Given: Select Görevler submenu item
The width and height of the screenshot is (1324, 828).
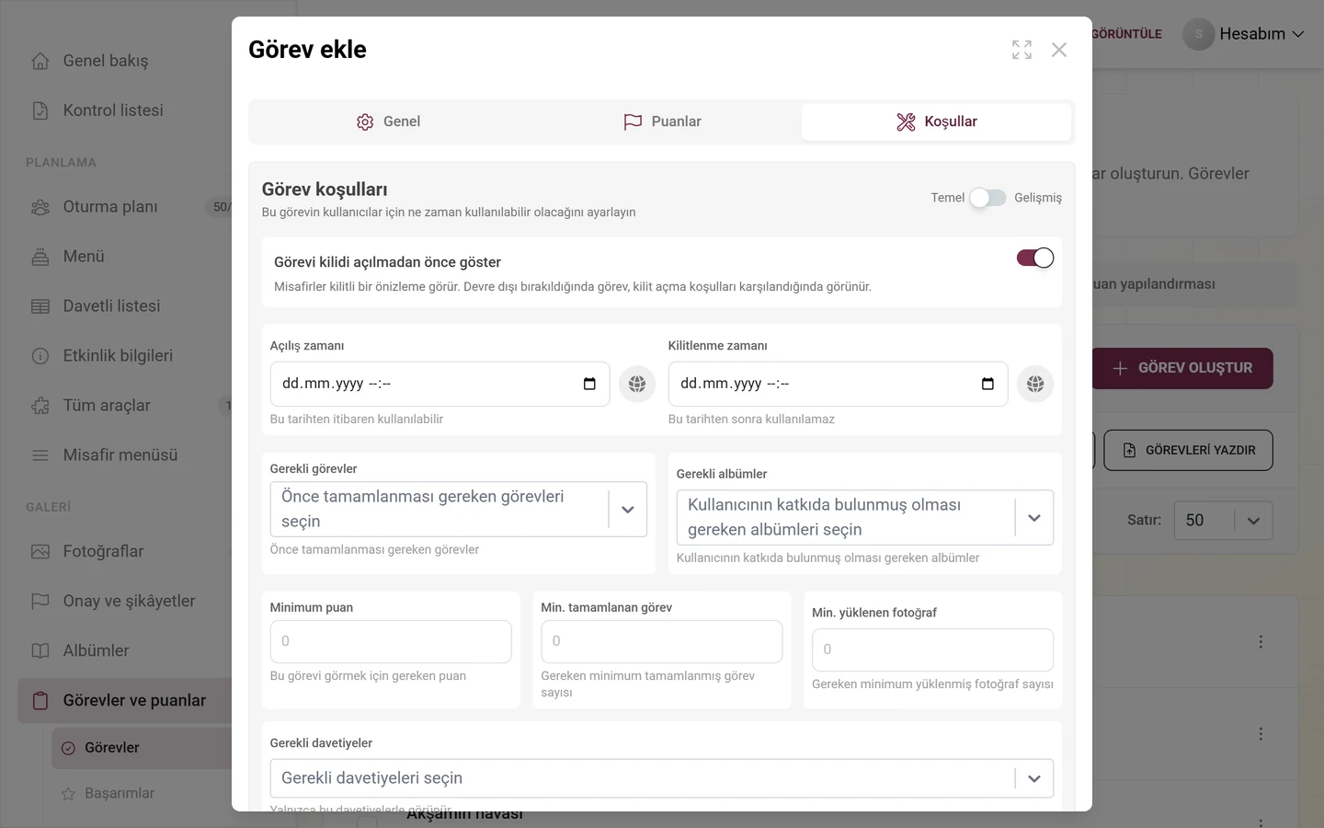Looking at the screenshot, I should point(142,748).
